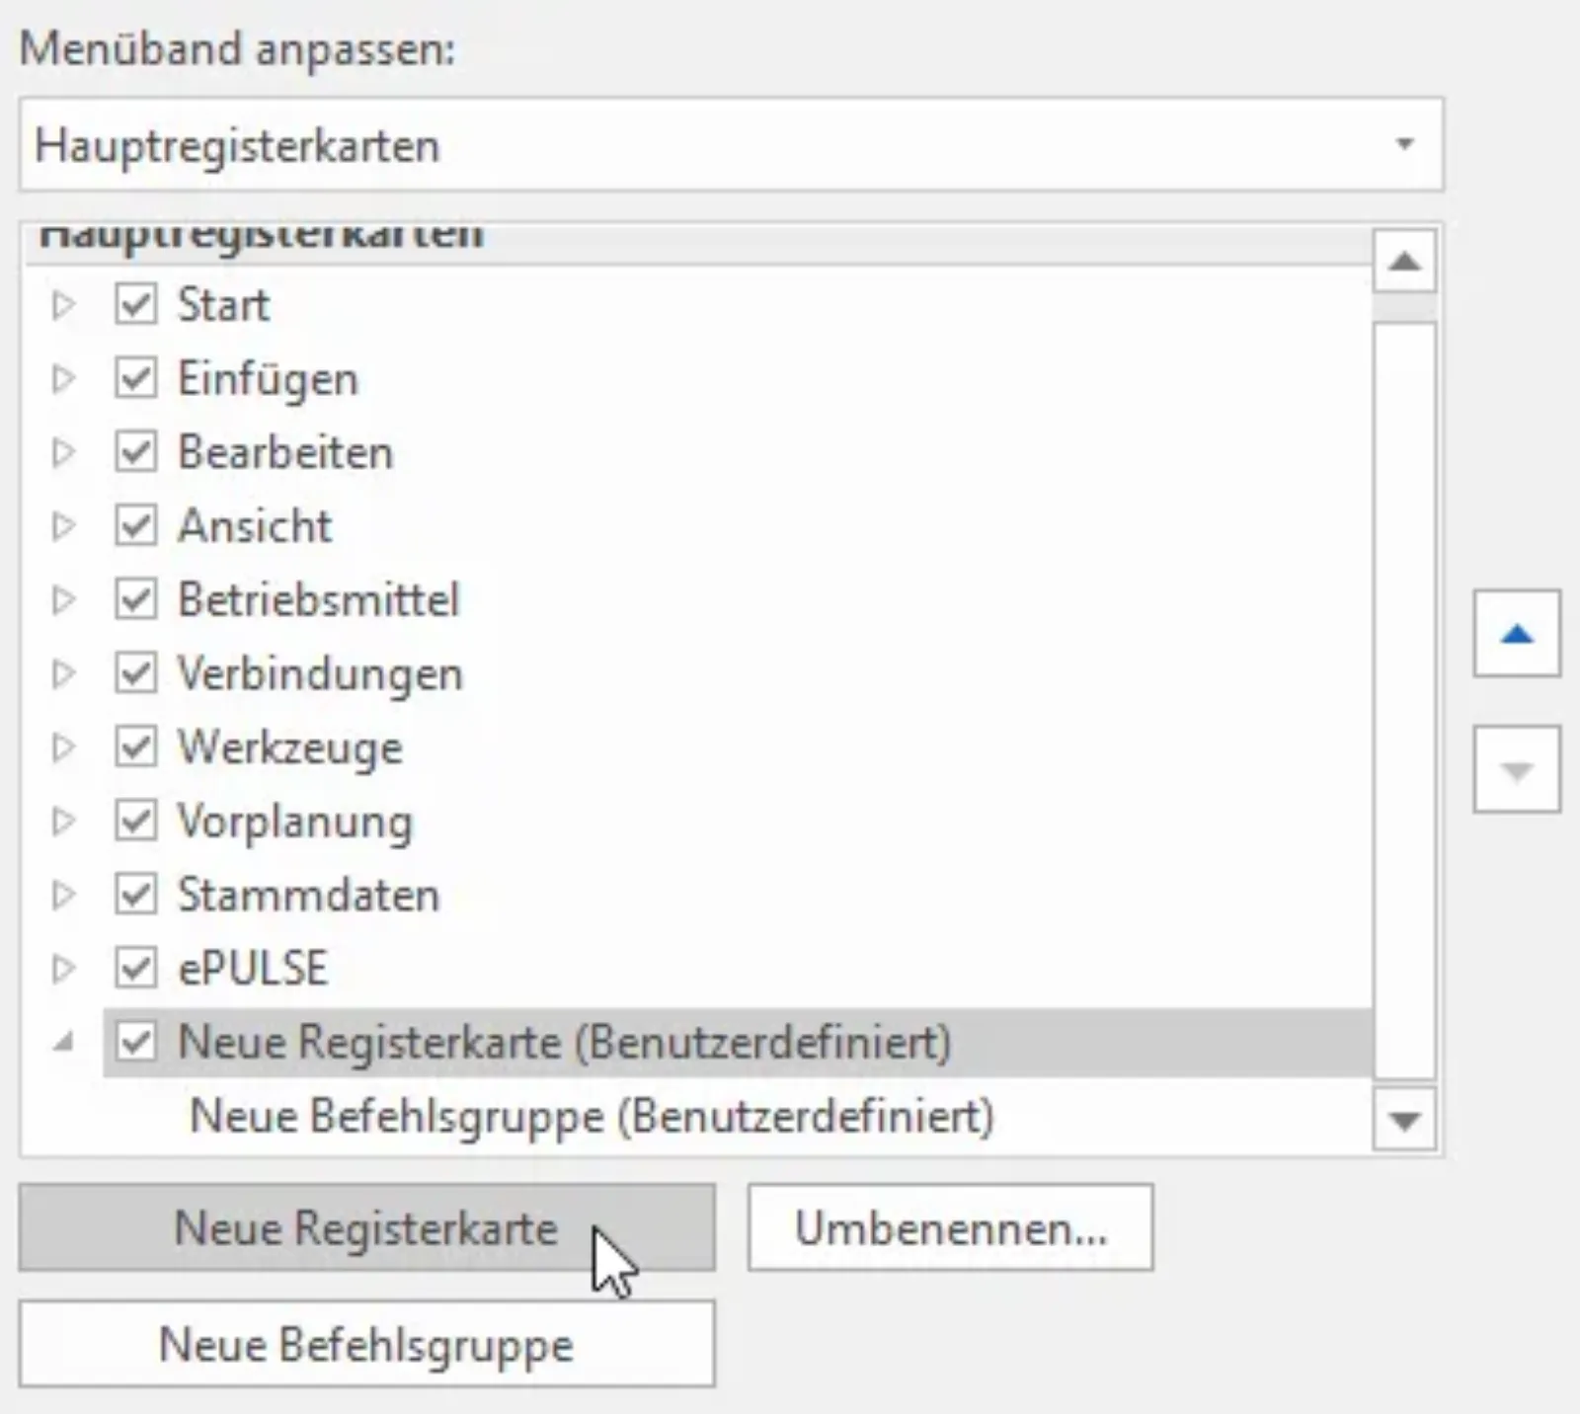Viewport: 1580px width, 1414px height.
Task: Open the Hauptregisterkarten dropdown
Action: (731, 144)
